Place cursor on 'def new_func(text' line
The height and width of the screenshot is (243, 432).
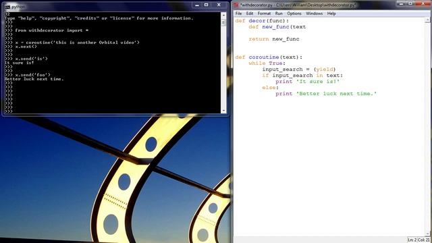click(277, 27)
